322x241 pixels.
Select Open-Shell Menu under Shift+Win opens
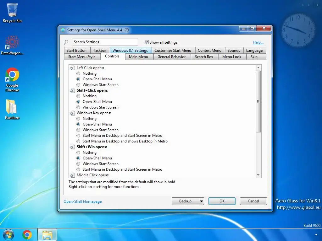tap(78, 158)
